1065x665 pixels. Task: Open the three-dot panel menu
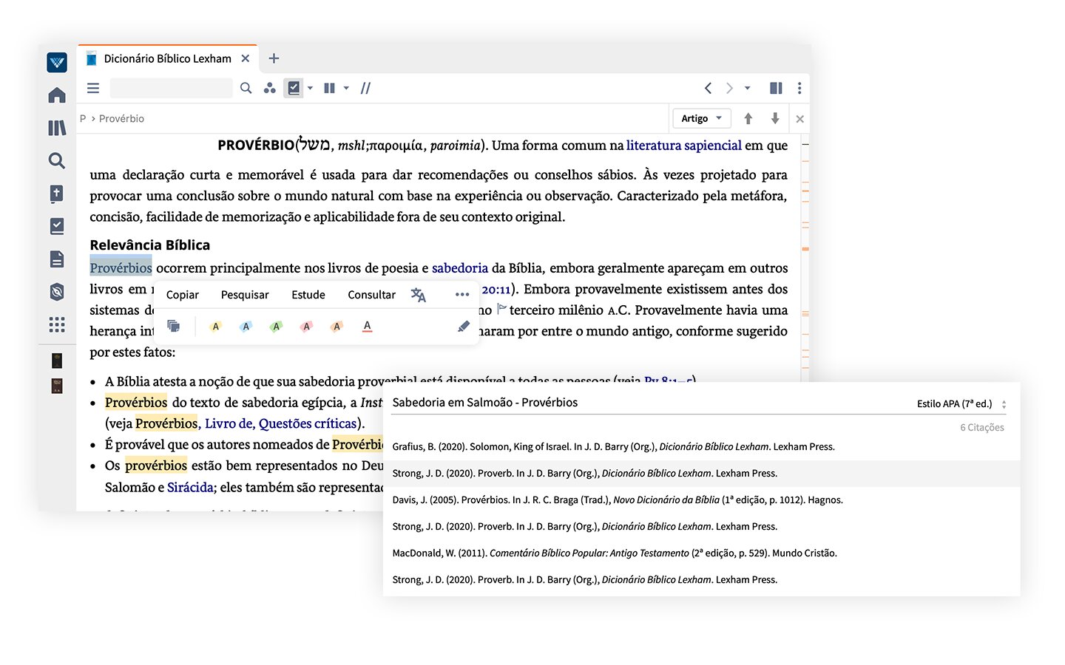pos(799,88)
